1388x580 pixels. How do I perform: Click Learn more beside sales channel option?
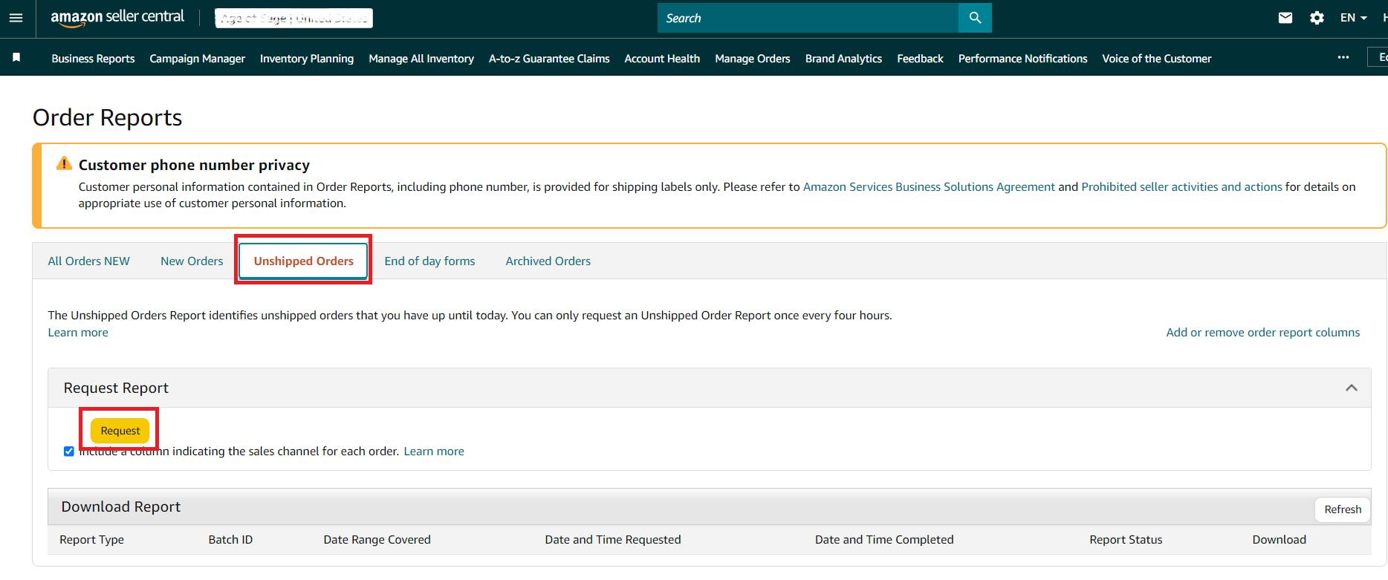[434, 452]
